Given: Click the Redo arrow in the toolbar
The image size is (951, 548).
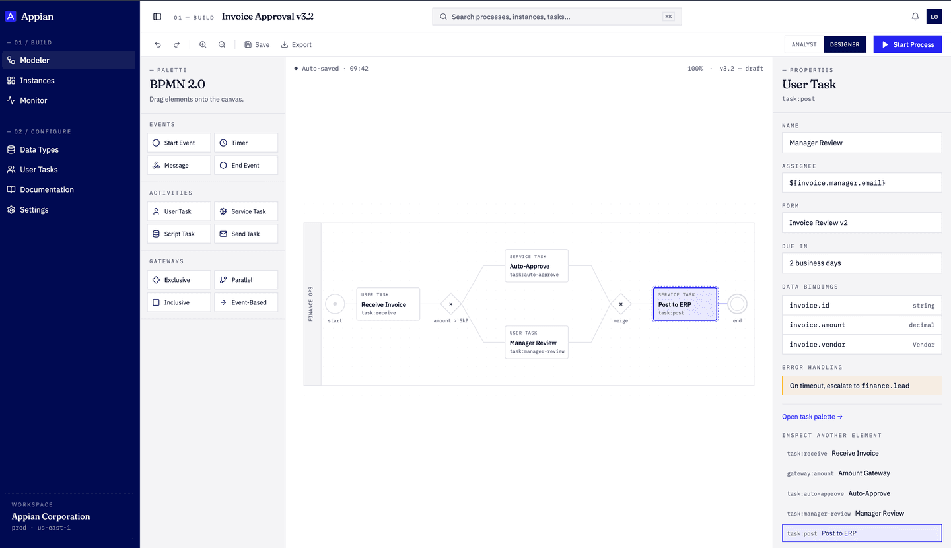Looking at the screenshot, I should (176, 44).
